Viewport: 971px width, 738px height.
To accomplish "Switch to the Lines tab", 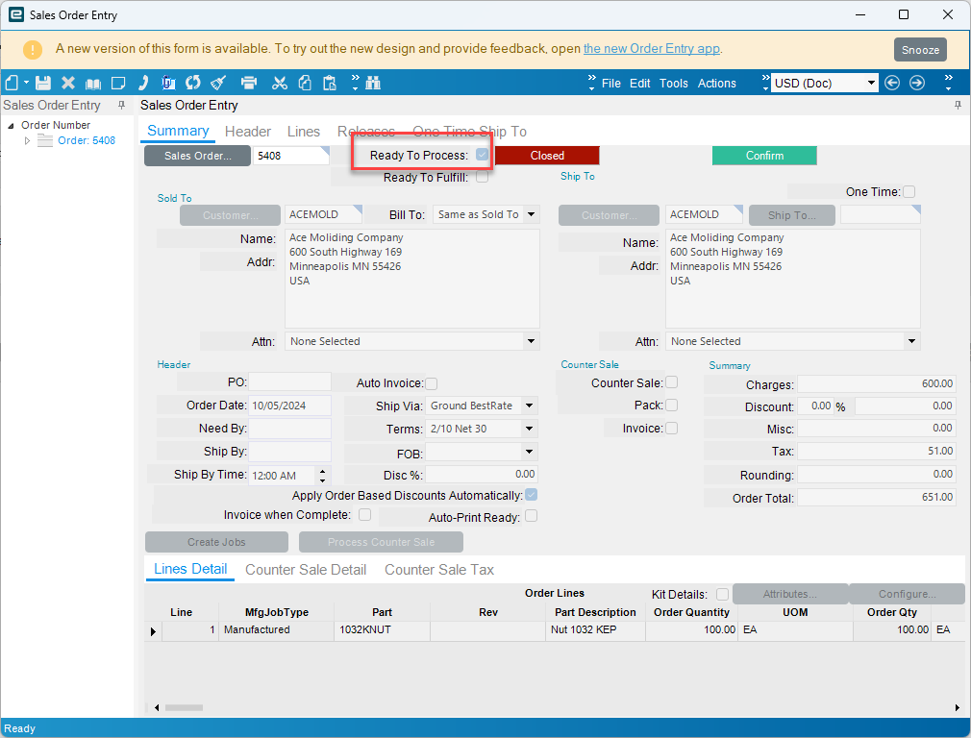I will tap(304, 132).
